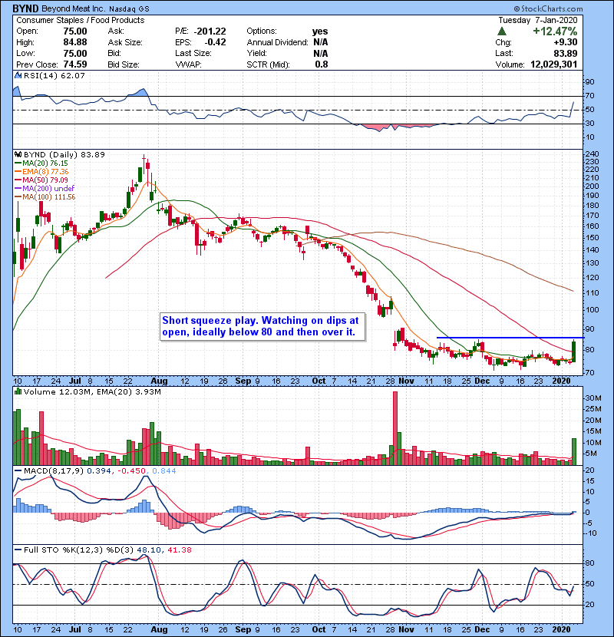Click the +12.47% change value
614x637 pixels.
pos(555,31)
